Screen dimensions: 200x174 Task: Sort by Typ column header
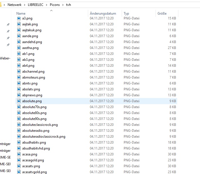[x=126, y=14]
